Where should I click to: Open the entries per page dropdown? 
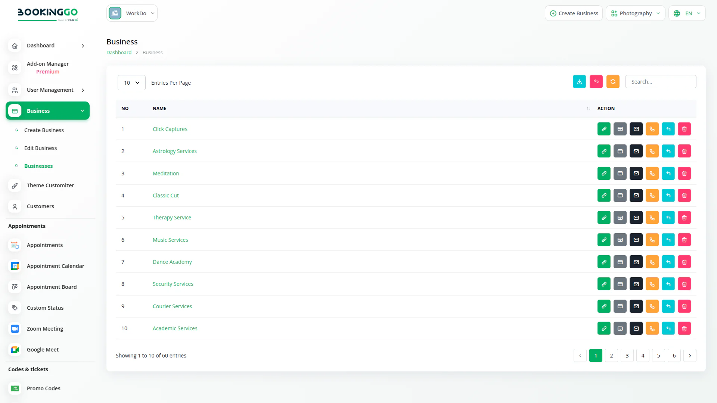(x=131, y=83)
